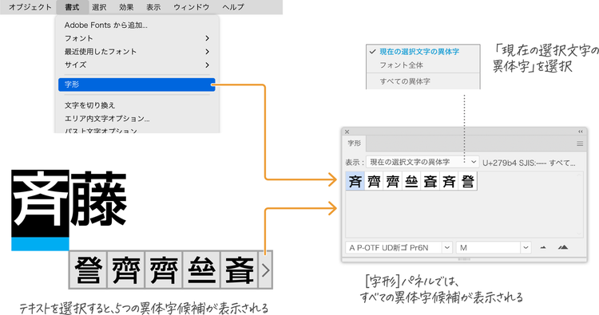
Task: Choose 亝 from the on-canvas alternates strip
Action: point(201,270)
